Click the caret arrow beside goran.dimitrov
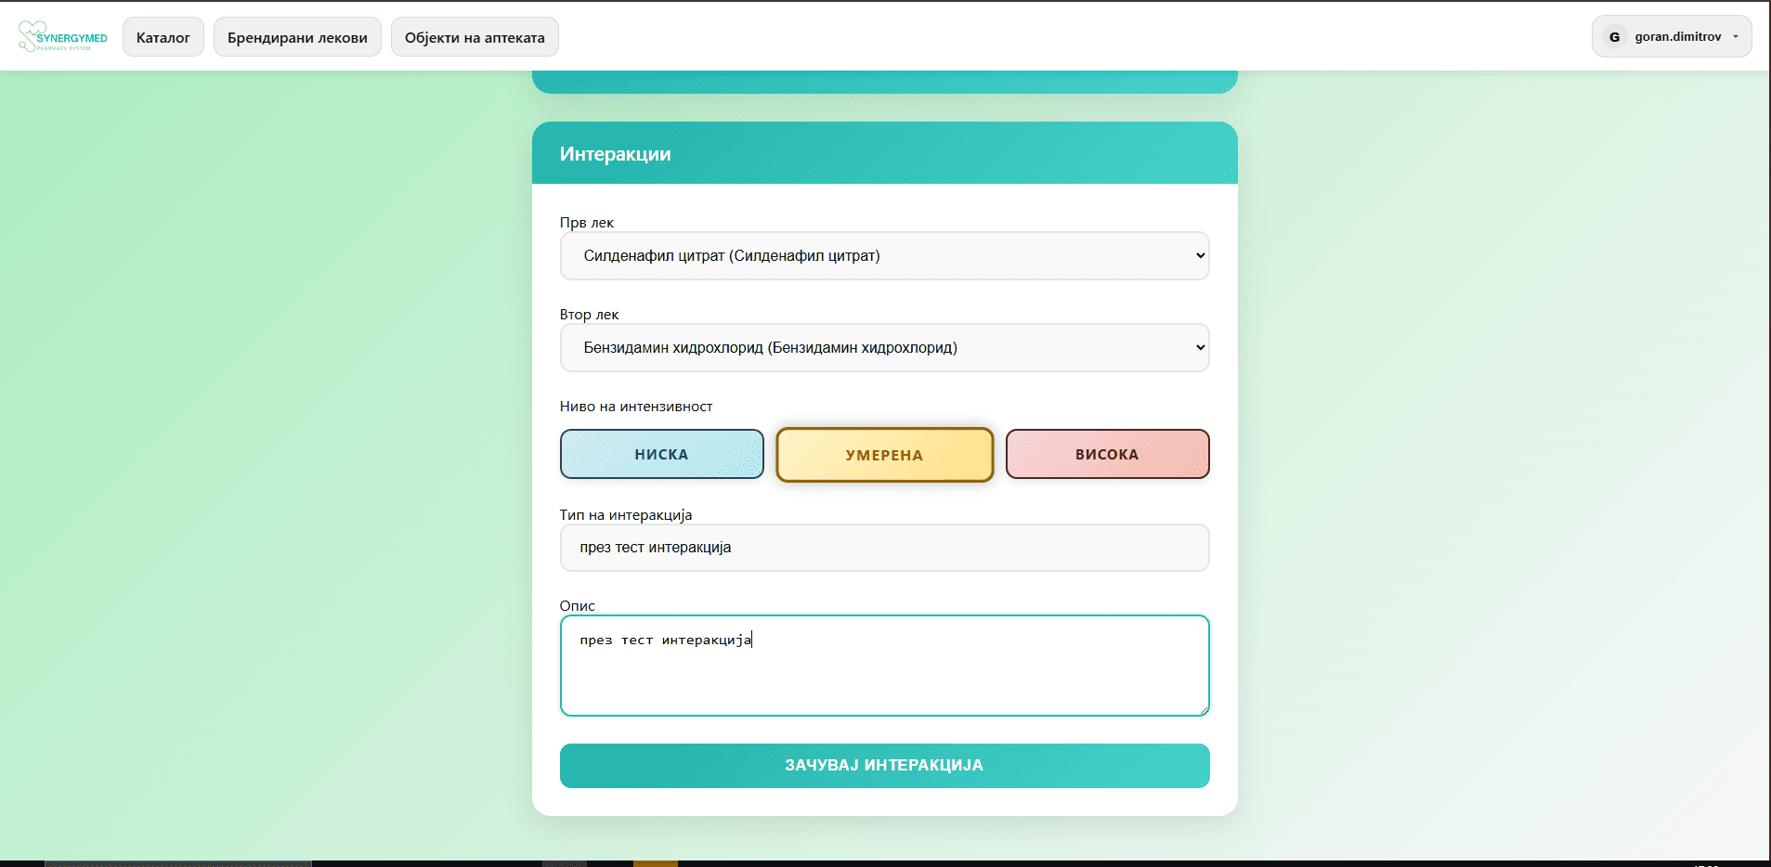This screenshot has height=867, width=1771. [x=1735, y=37]
